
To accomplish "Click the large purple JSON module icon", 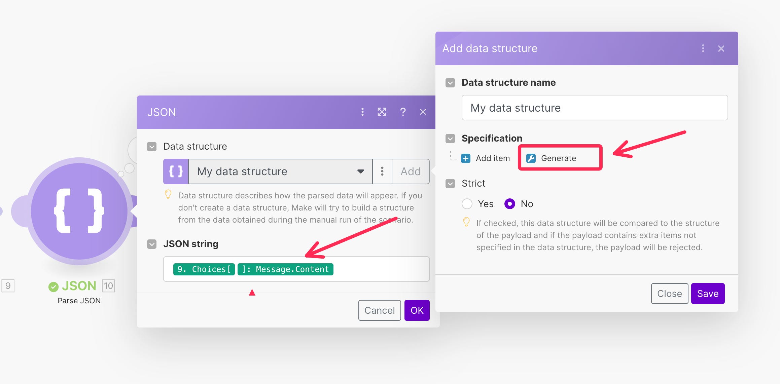I will pyautogui.click(x=79, y=211).
